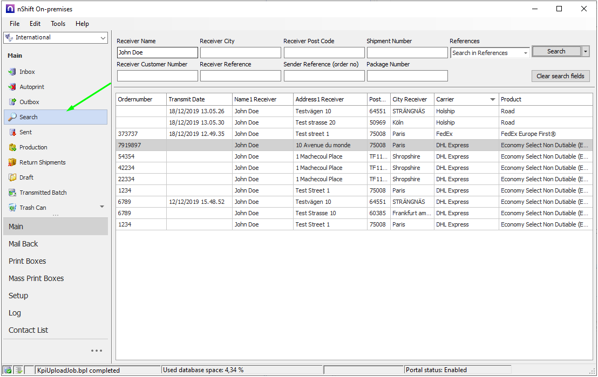The width and height of the screenshot is (598, 377).
Task: Switch to the Print Boxes section
Action: (28, 261)
